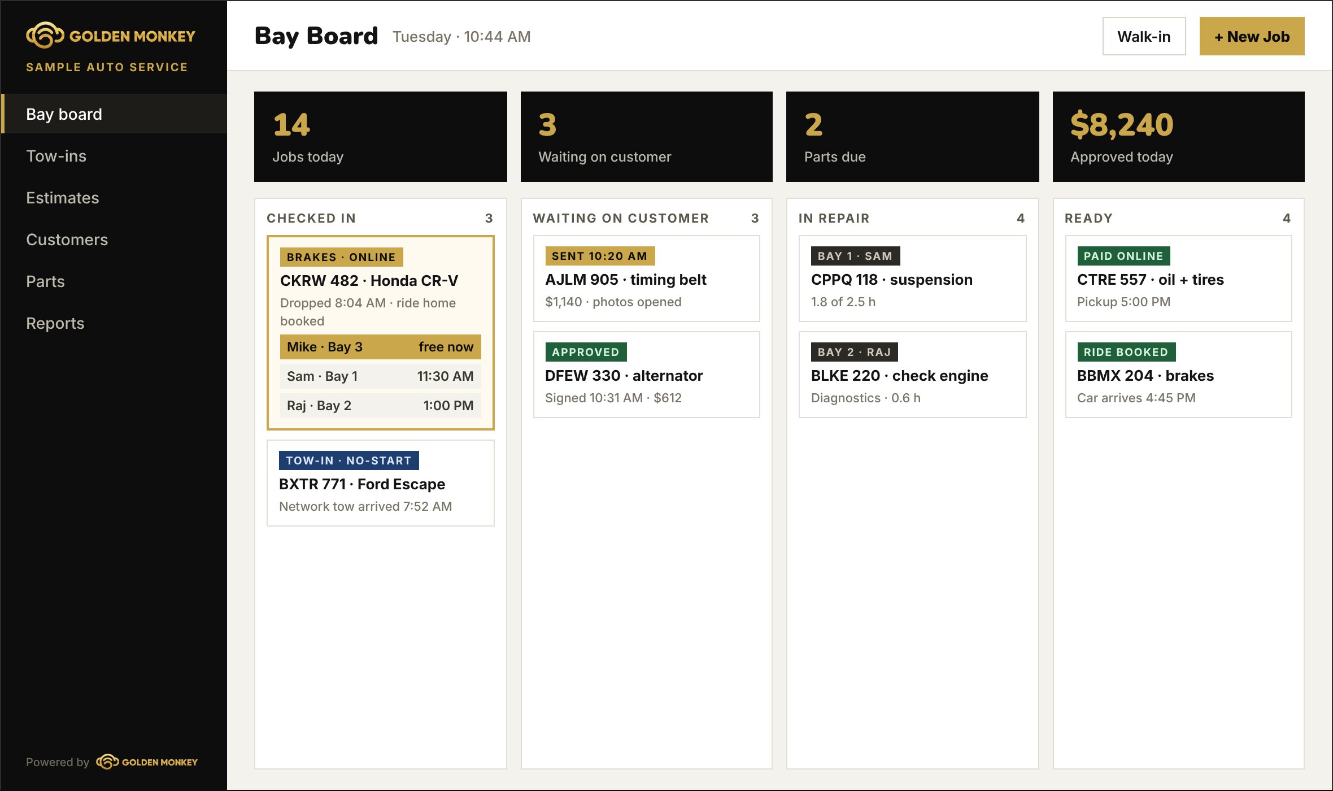Click the green APPROVED tag
Viewport: 1333px width, 791px height.
point(585,352)
